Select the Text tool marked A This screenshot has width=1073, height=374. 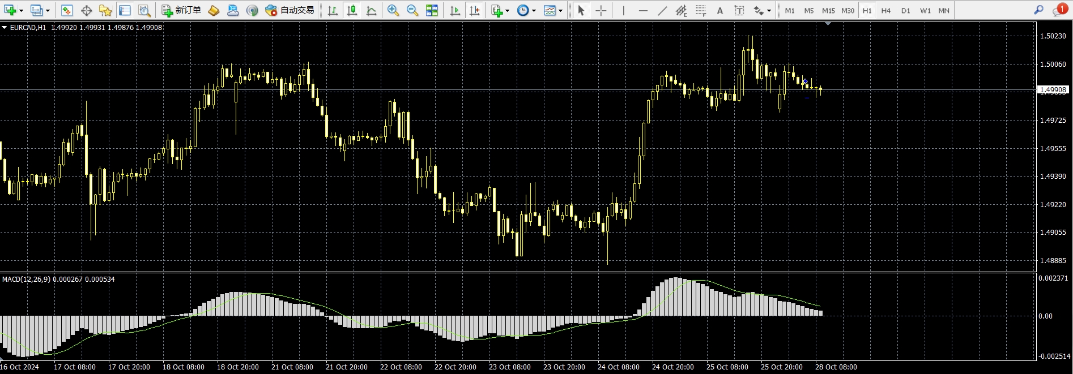click(720, 10)
